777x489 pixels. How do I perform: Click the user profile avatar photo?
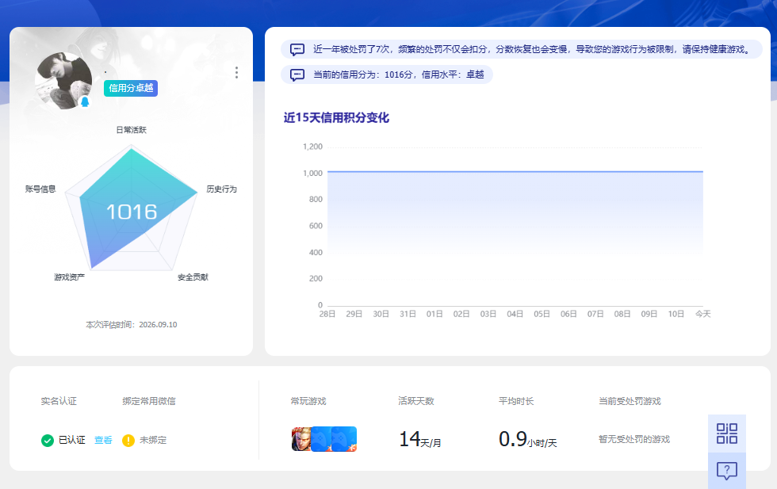pos(64,80)
